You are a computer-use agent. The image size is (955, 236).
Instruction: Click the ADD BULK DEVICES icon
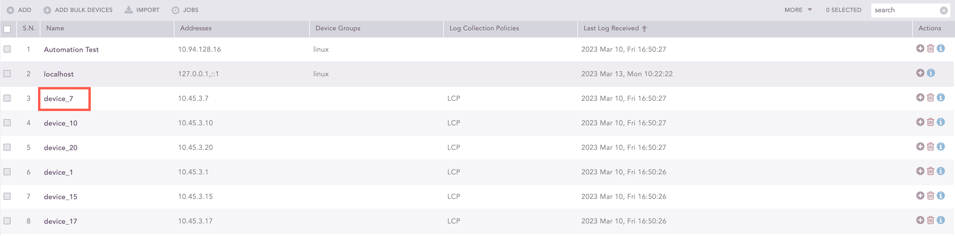tap(47, 10)
